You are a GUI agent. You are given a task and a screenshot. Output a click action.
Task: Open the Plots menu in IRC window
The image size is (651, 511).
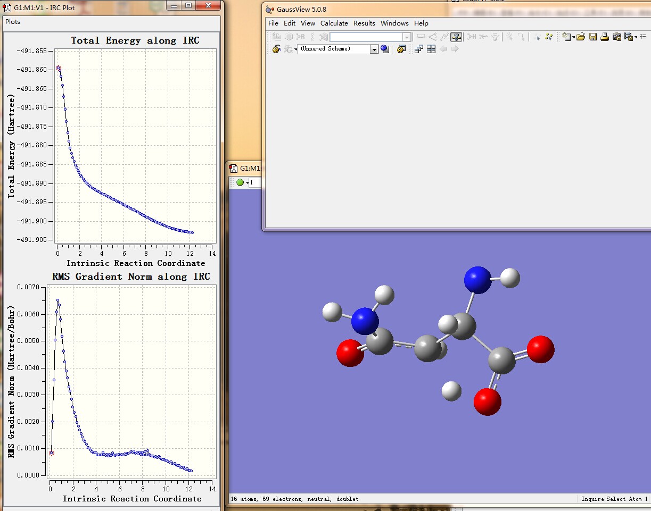click(x=13, y=22)
